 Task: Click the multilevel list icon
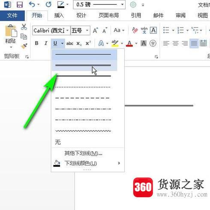(195, 30)
